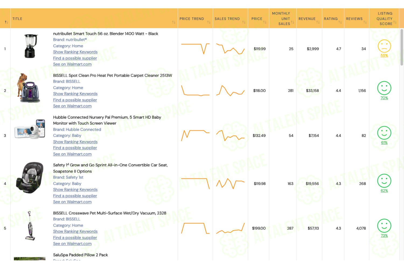Click the 1,156 reviews cell
This screenshot has height=269, width=404.
(x=362, y=91)
